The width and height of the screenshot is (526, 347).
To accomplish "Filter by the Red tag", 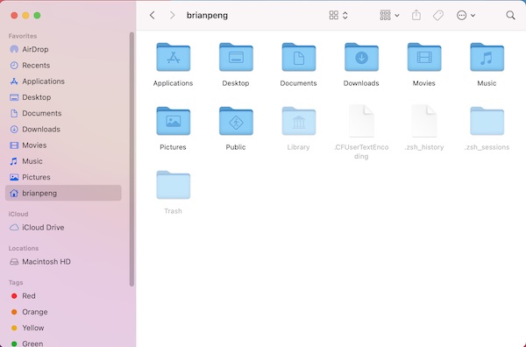I will coord(63,296).
